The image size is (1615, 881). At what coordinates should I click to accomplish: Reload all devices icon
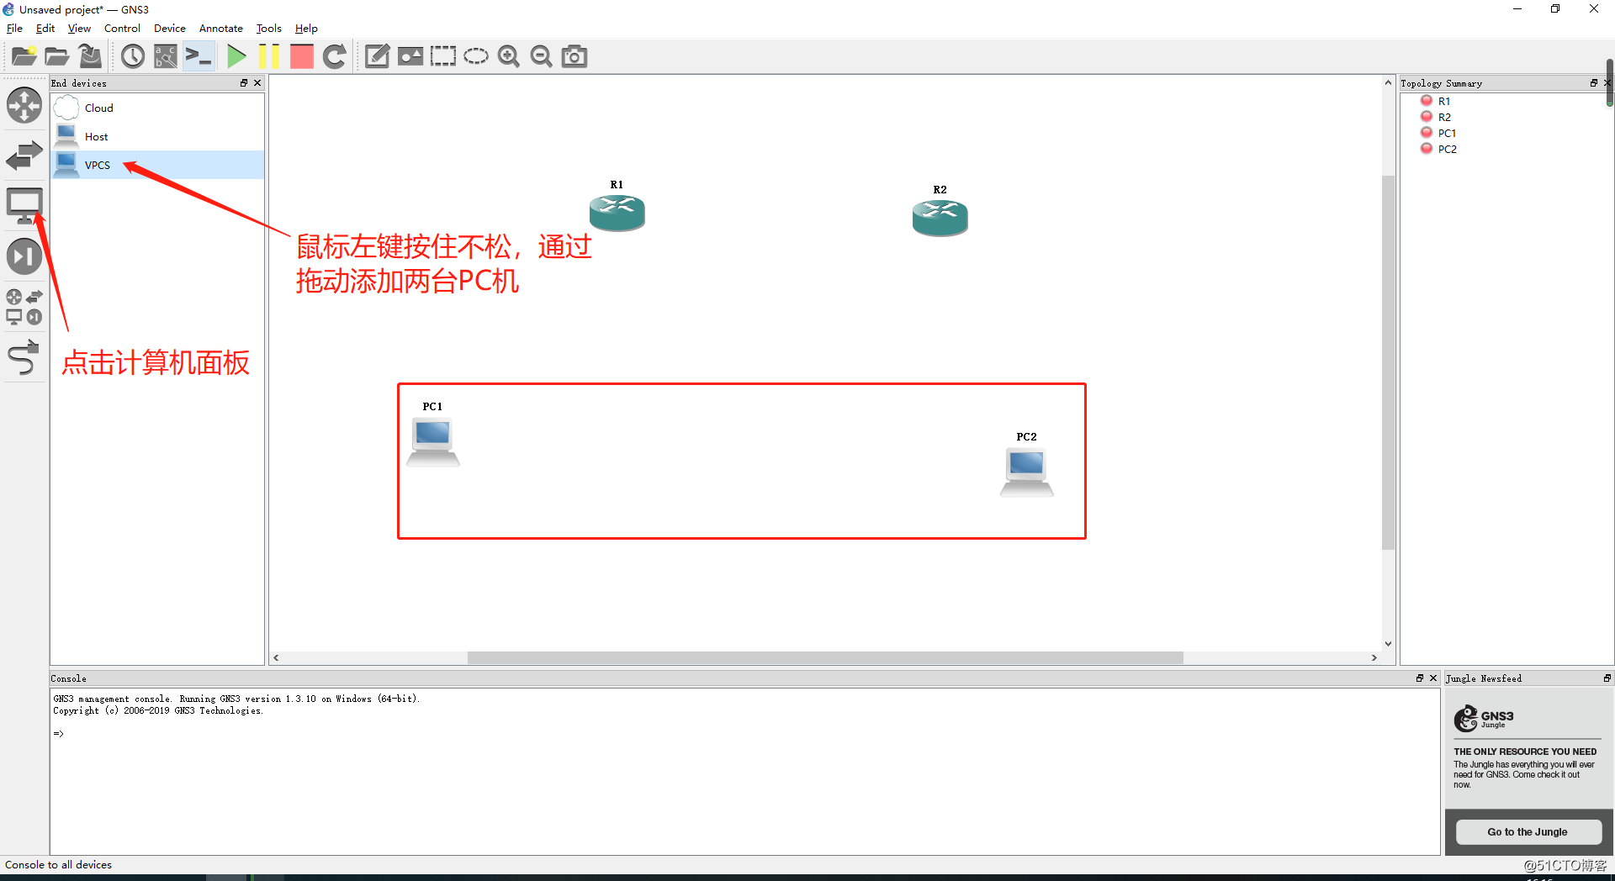pyautogui.click(x=335, y=56)
